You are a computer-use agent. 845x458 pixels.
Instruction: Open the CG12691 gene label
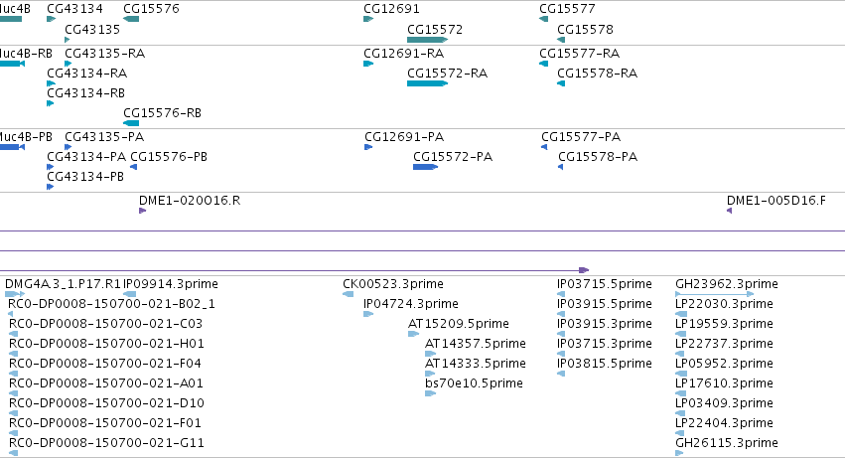click(x=391, y=9)
